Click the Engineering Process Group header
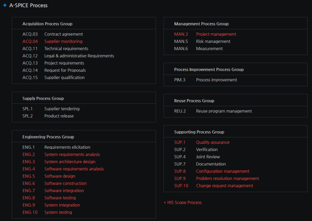This screenshot has width=312, height=221. click(x=48, y=137)
